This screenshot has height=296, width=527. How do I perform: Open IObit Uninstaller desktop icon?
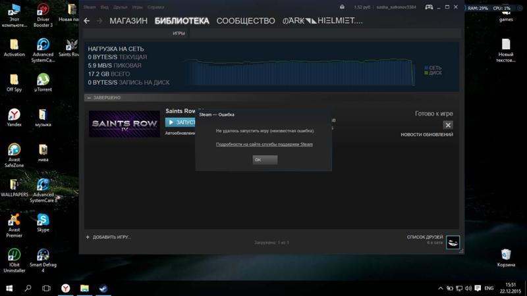click(14, 260)
